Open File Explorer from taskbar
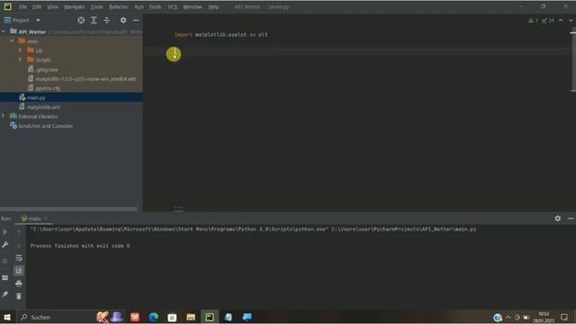The width and height of the screenshot is (576, 324). 191,317
